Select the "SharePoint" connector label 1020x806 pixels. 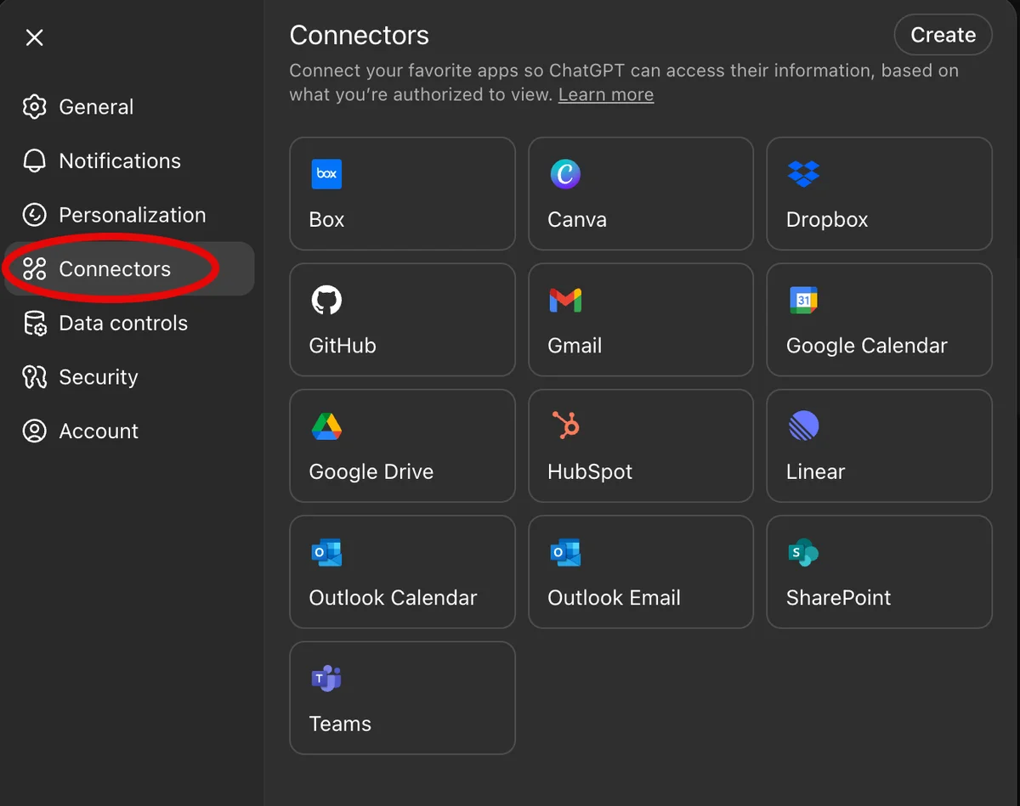tap(839, 598)
